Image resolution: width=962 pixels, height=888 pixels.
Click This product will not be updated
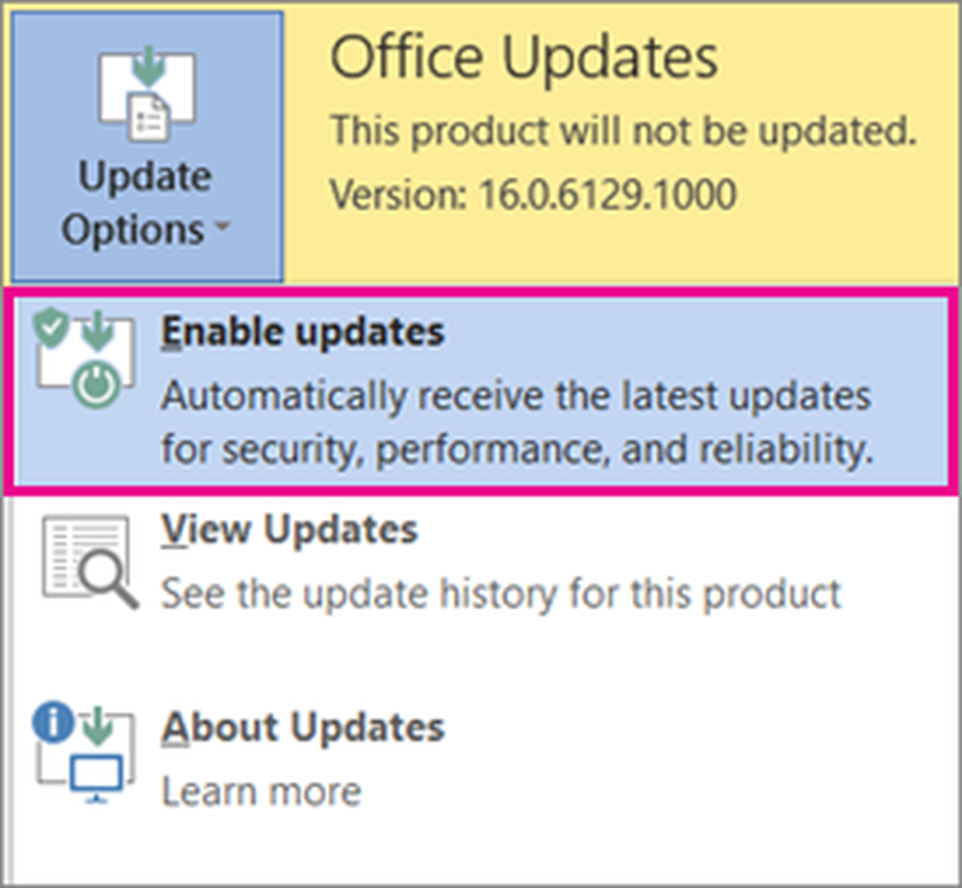(x=622, y=132)
